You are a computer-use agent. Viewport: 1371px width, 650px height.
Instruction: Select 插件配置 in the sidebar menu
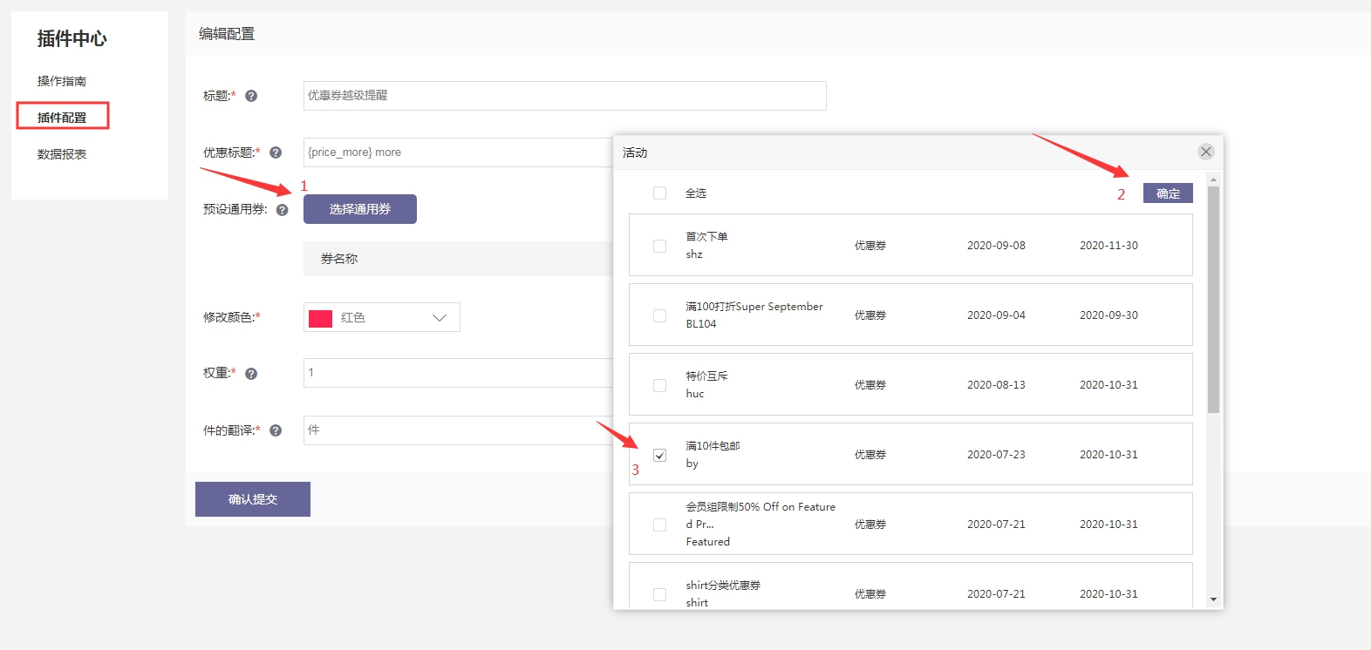[x=62, y=118]
